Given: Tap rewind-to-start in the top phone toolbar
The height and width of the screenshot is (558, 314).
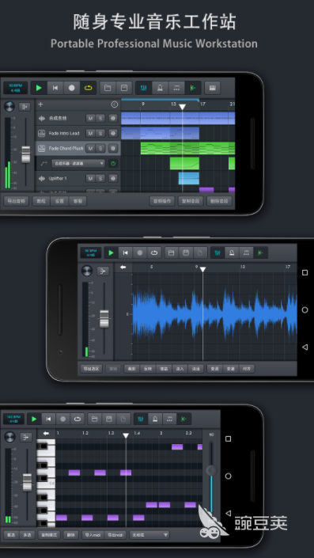Looking at the screenshot, I should click(55, 88).
